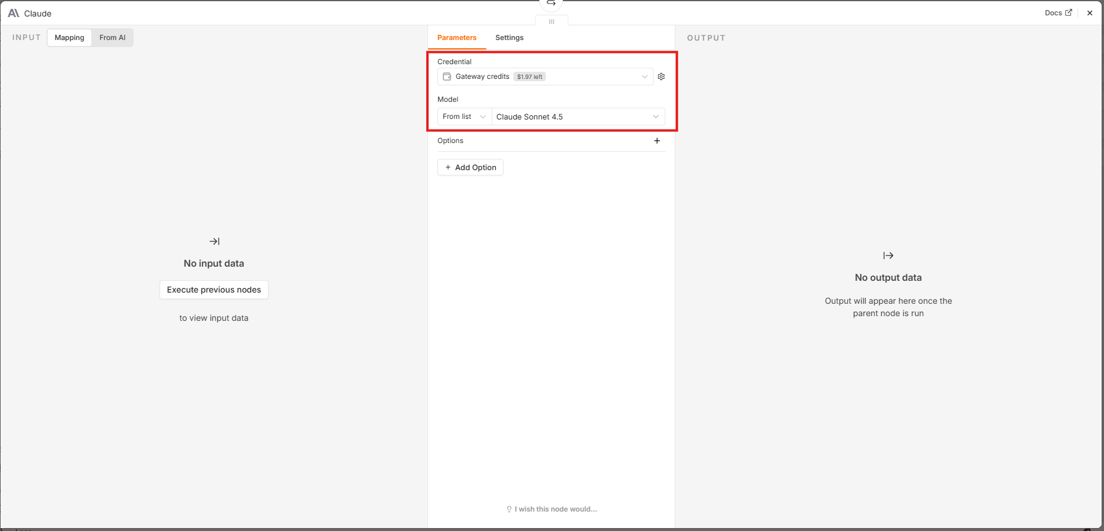Viewport: 1104px width, 531px height.
Task: Expand the Gateway credits credential dropdown
Action: tap(545, 77)
